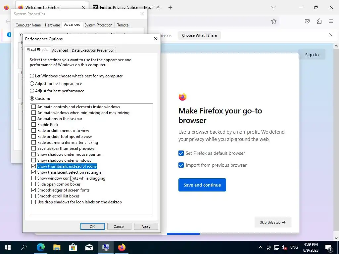Close the Firefox Privacy Notice tab
Image resolution: width=339 pixels, height=254 pixels.
(158, 8)
